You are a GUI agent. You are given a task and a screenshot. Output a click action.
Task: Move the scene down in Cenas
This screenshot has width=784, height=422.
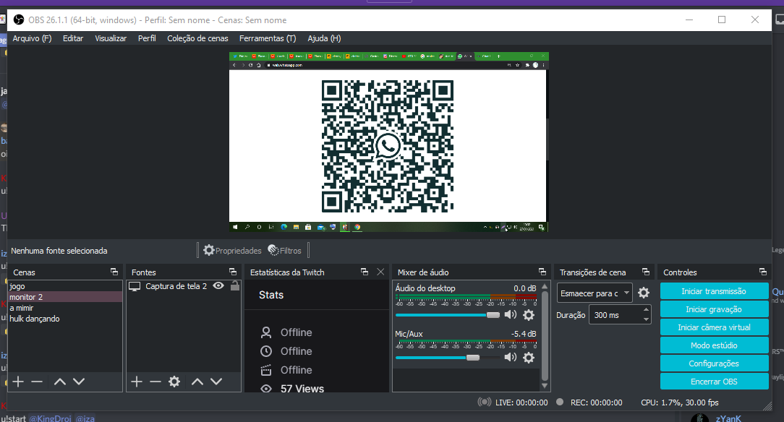[79, 382]
